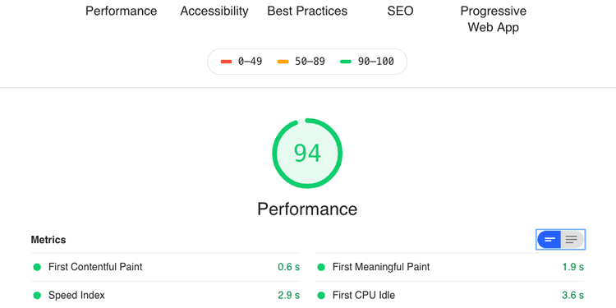Viewport: 616px width, 308px height.
Task: Switch metrics to expanded list view
Action: pos(572,239)
